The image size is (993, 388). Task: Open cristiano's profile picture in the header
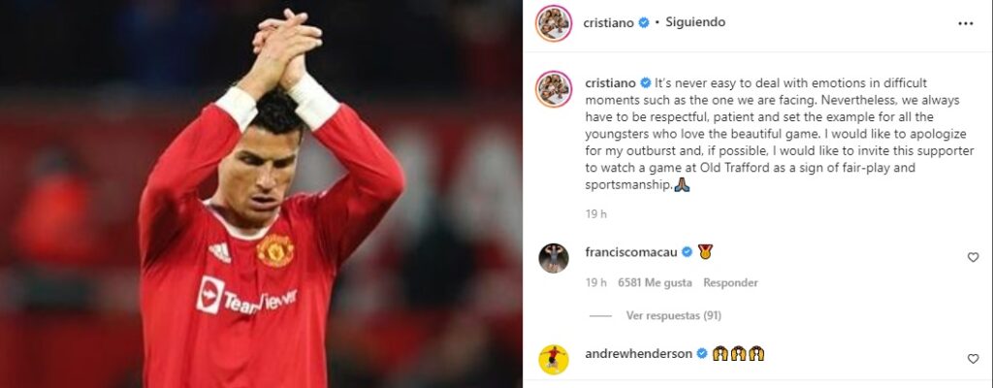pos(554,23)
